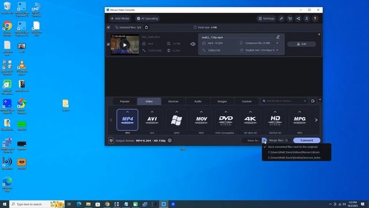Select the Video tab
This screenshot has height=208, width=369.
pyautogui.click(x=149, y=101)
